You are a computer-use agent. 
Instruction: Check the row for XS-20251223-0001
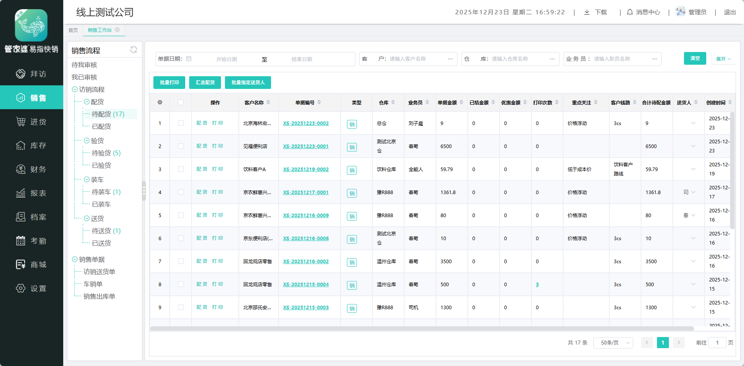(181, 146)
